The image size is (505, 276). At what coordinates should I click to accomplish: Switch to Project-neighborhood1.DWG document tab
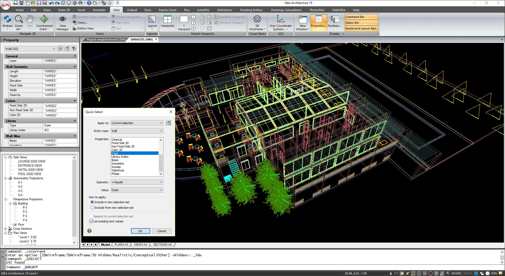pyautogui.click(x=106, y=39)
